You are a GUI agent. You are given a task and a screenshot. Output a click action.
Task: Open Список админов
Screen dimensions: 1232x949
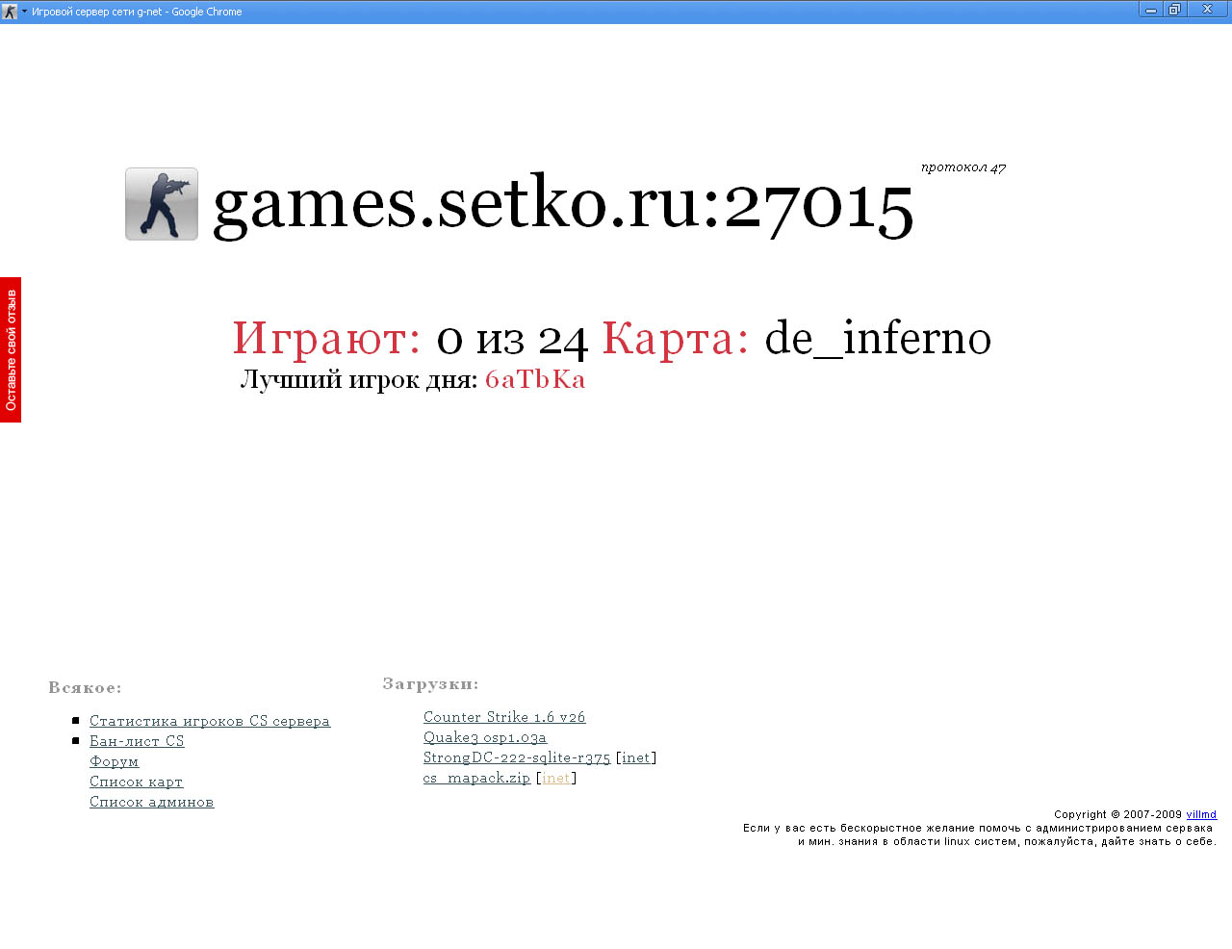151,801
